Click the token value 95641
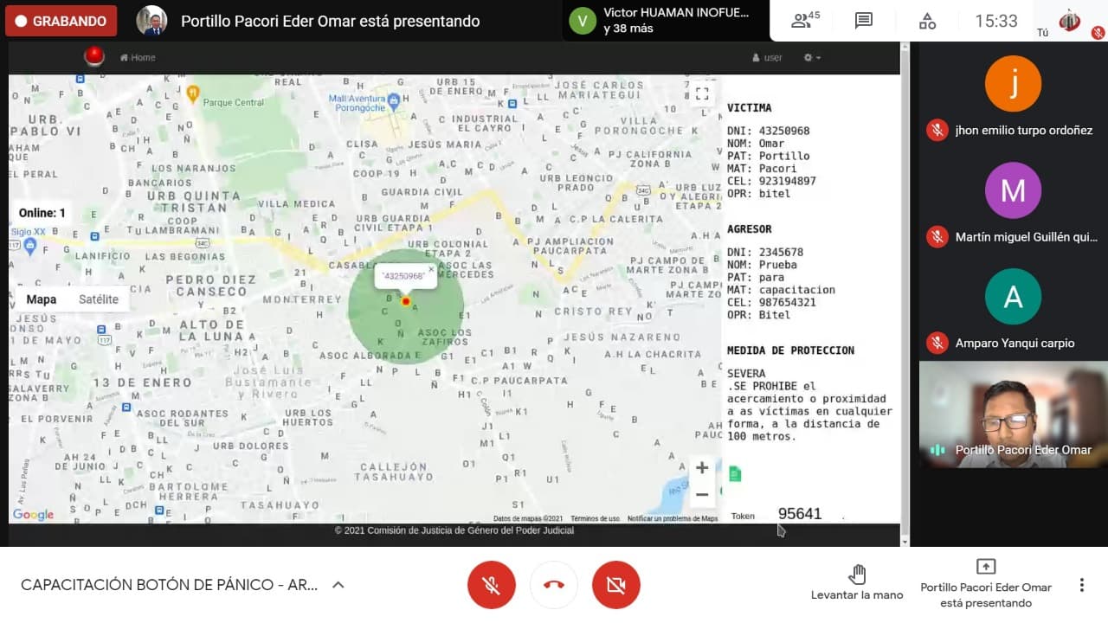The height and width of the screenshot is (623, 1108). click(x=800, y=514)
